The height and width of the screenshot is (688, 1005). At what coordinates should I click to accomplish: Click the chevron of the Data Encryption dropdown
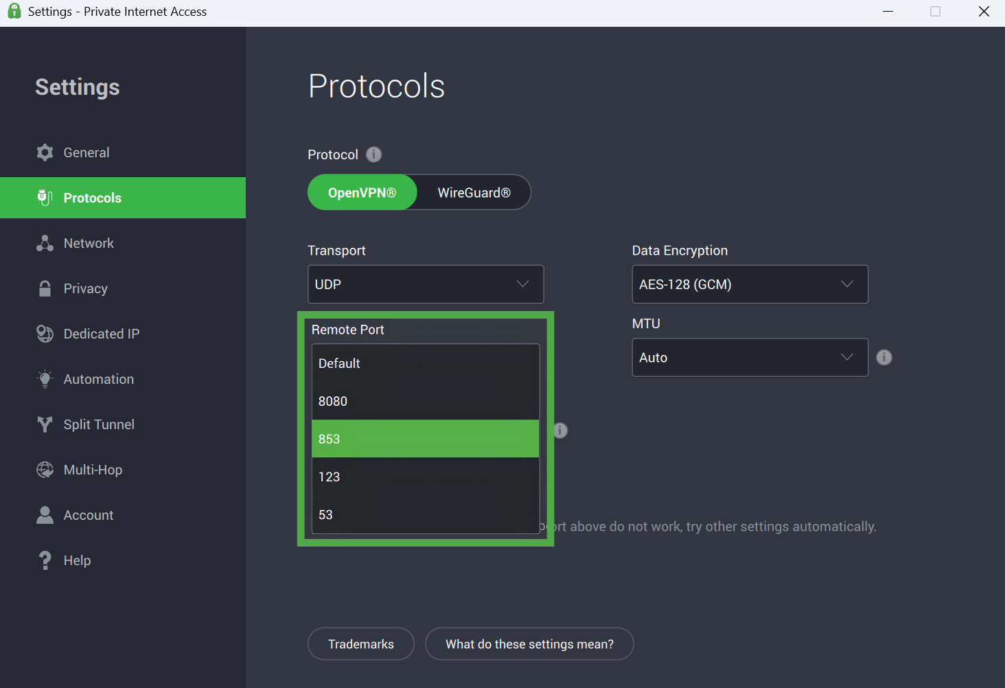847,284
